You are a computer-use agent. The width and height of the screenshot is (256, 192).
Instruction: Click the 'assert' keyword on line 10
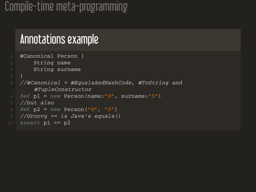(x=30, y=123)
